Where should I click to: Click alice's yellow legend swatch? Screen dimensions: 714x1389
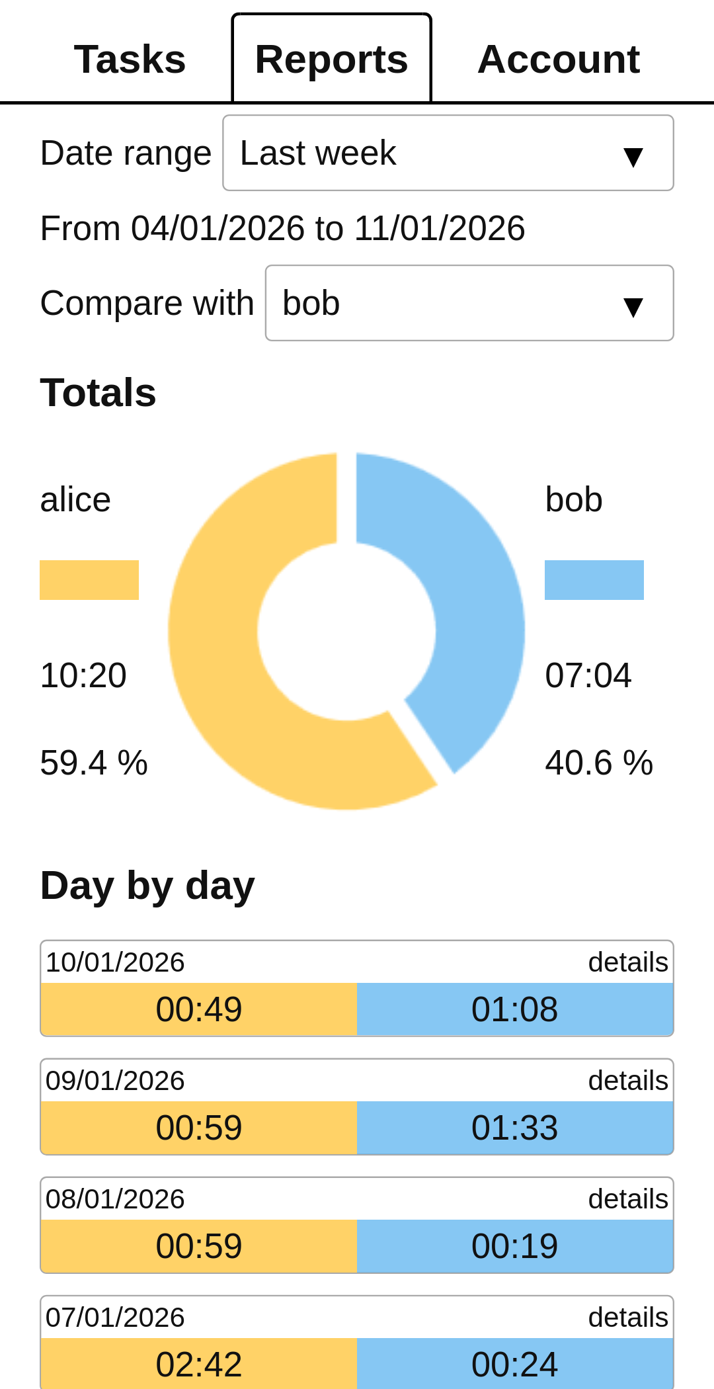point(89,580)
